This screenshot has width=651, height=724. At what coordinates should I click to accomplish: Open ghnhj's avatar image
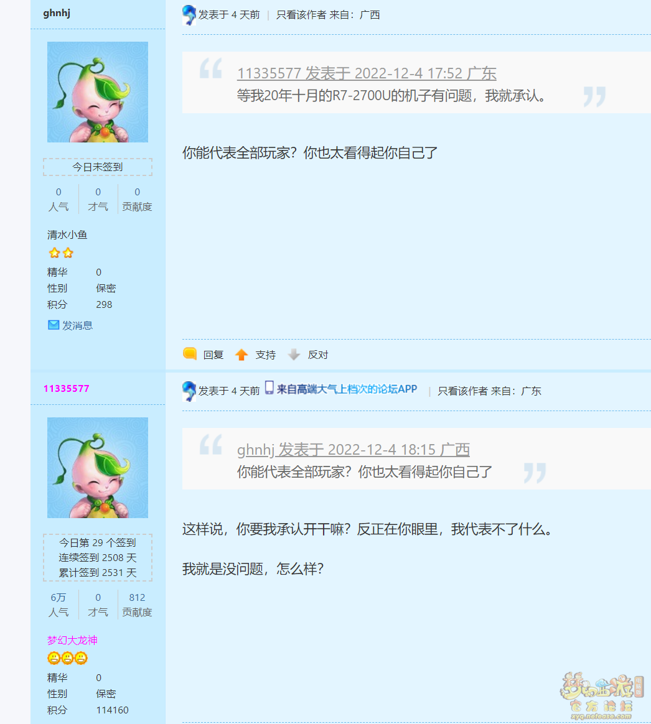(98, 92)
